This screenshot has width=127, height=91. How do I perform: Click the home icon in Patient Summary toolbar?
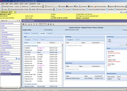tap(53, 24)
